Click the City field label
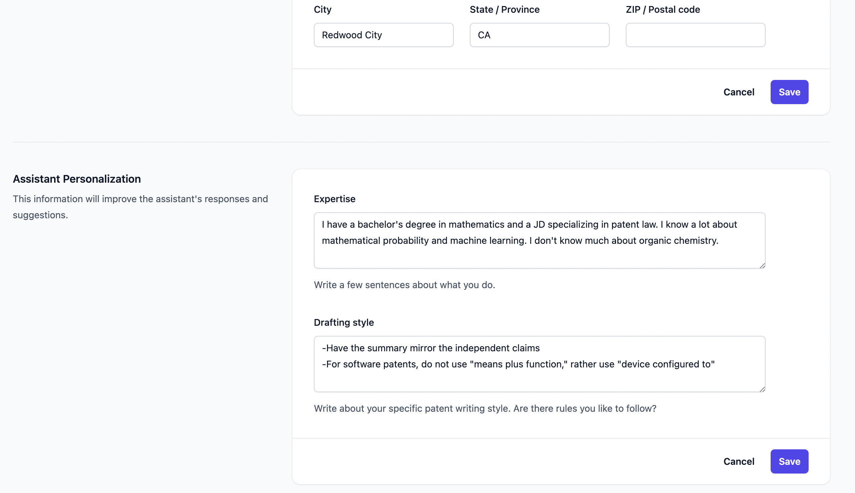 pos(322,9)
